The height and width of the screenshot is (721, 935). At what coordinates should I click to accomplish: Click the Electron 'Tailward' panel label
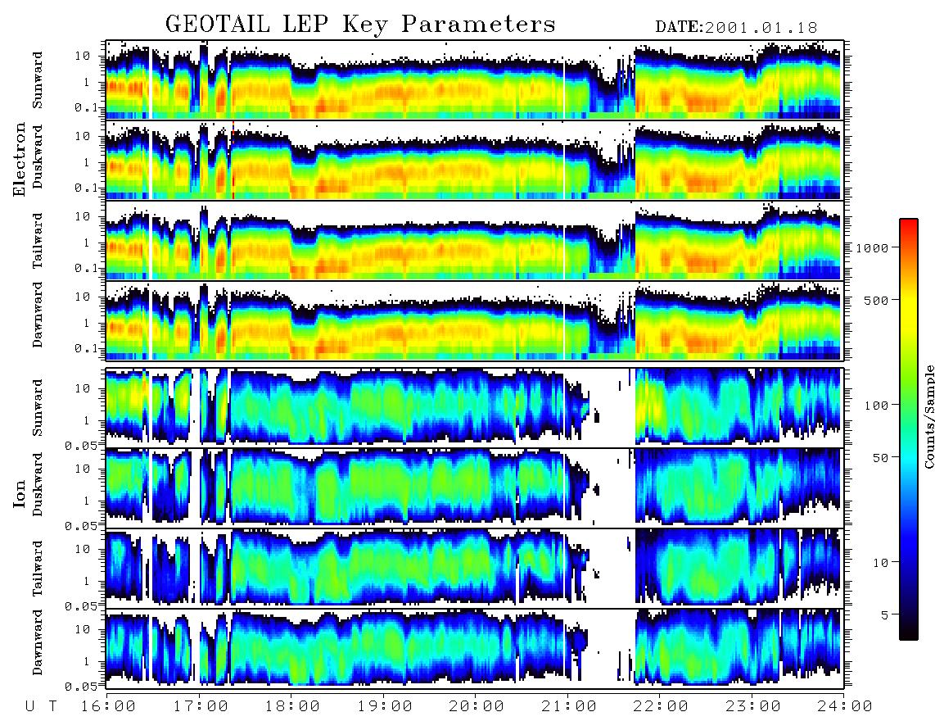pos(38,240)
